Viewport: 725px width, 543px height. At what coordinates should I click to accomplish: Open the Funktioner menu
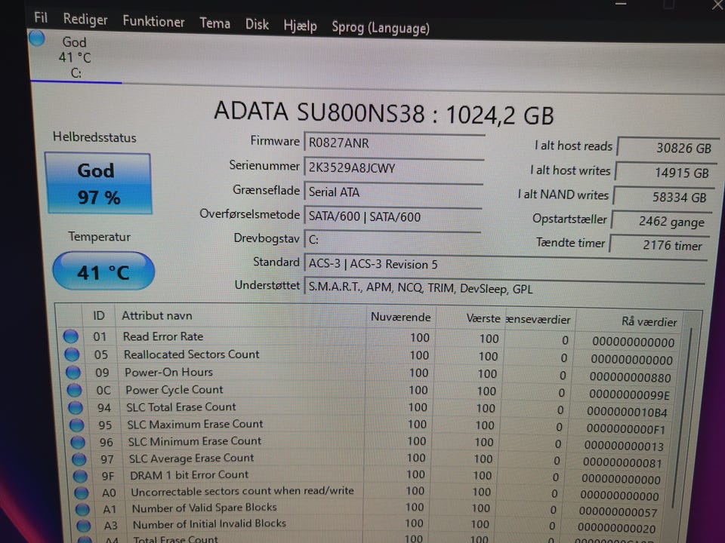pos(153,21)
